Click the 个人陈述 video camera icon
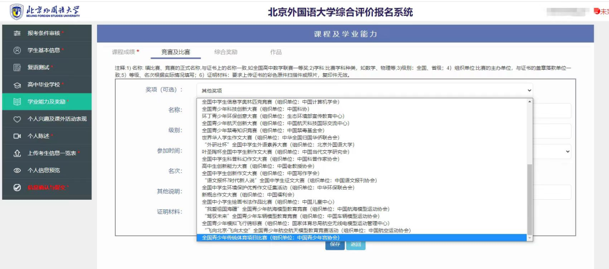The image size is (609, 269). click(x=17, y=136)
